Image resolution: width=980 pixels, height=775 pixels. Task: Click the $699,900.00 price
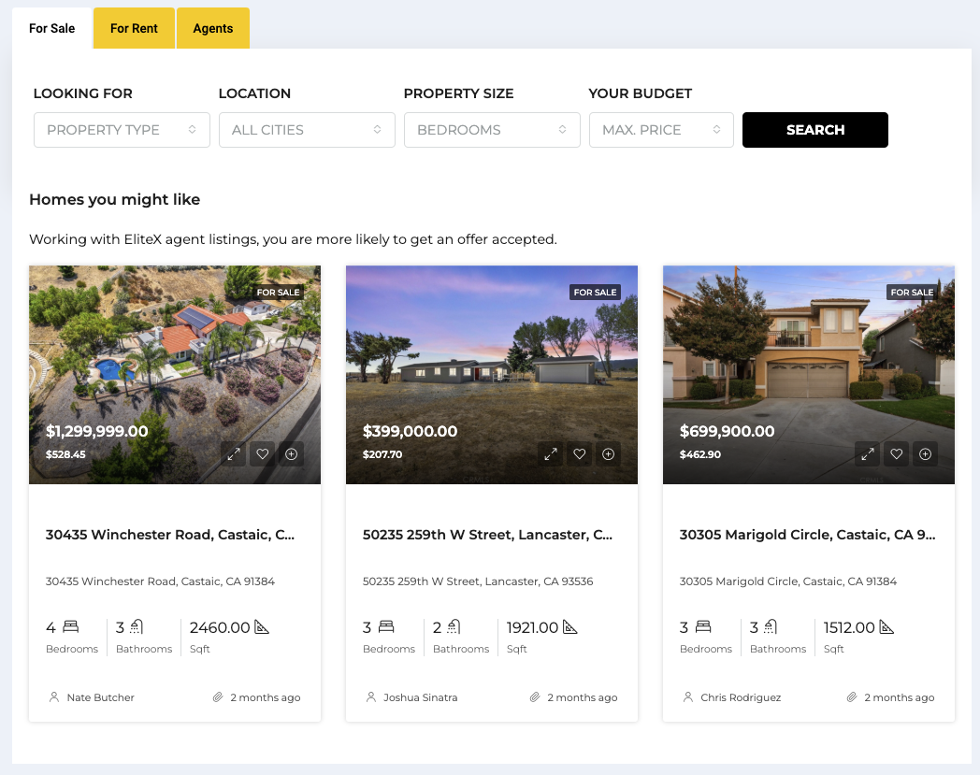[x=727, y=431]
